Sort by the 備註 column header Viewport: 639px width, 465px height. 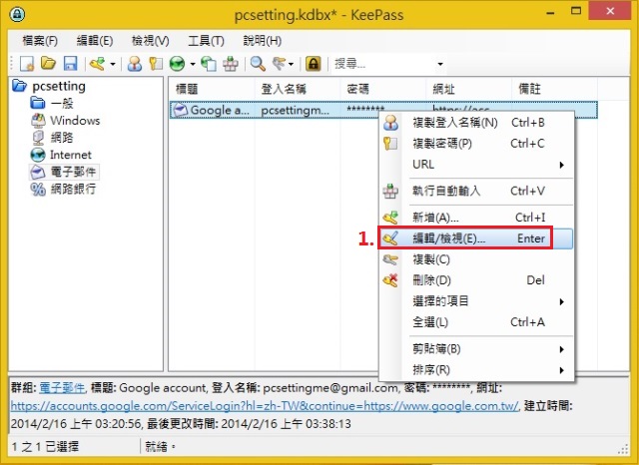pos(555,89)
